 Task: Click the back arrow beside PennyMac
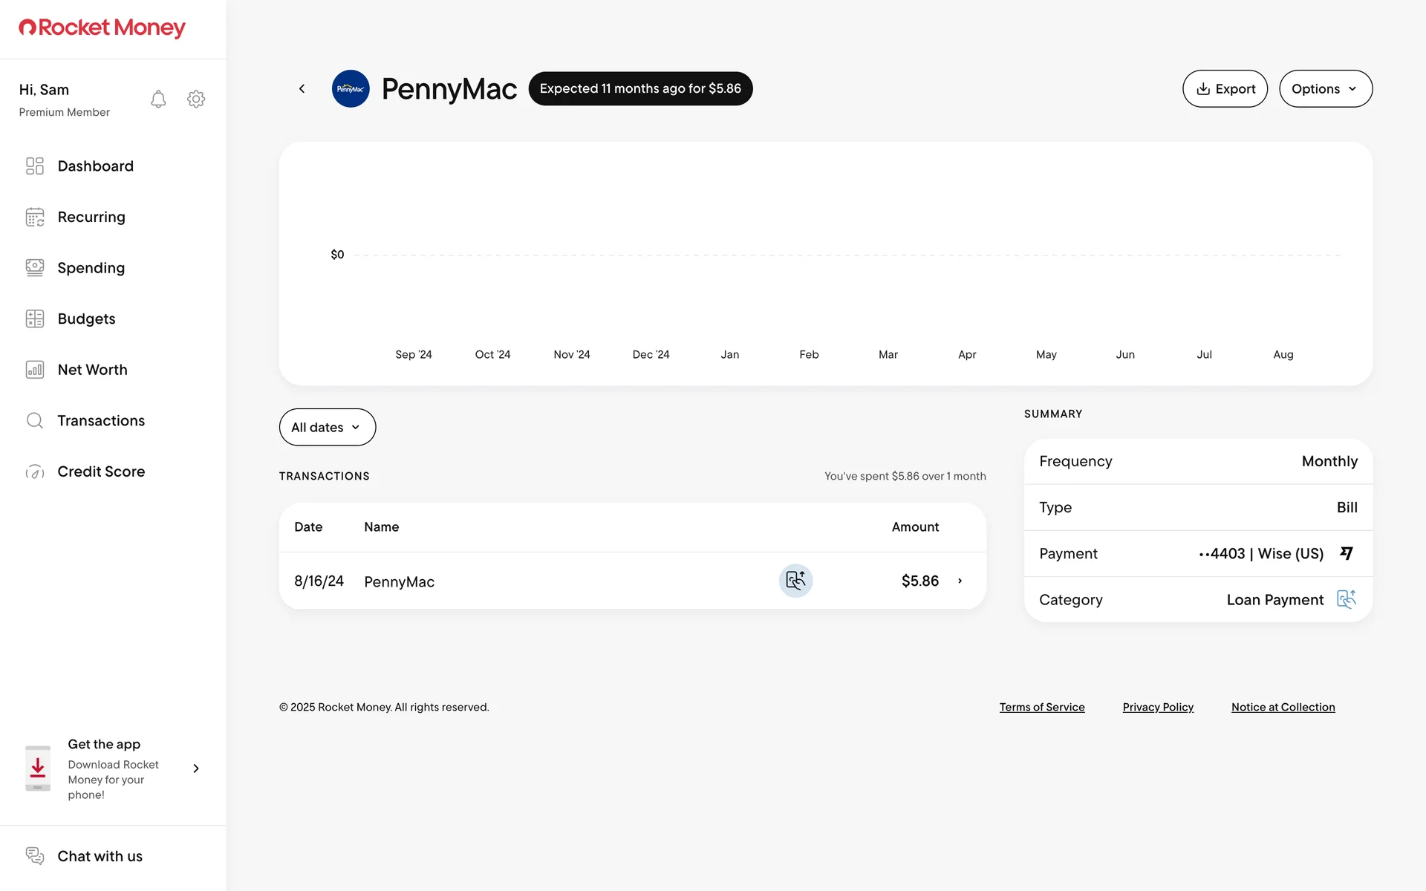click(302, 88)
